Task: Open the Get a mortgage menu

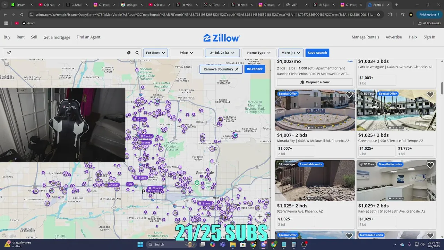Action: point(57,37)
